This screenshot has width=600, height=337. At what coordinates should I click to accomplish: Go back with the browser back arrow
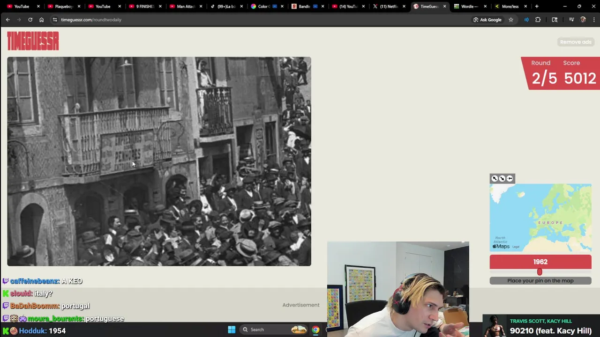[x=7, y=20]
